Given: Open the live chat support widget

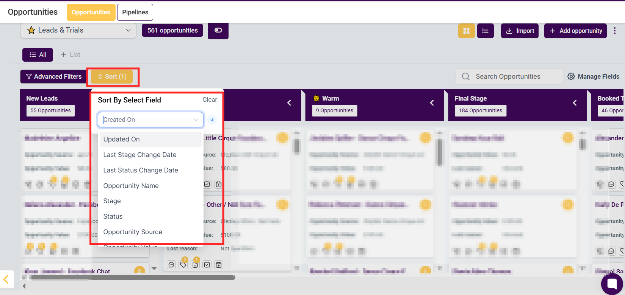Looking at the screenshot, I should [x=612, y=284].
